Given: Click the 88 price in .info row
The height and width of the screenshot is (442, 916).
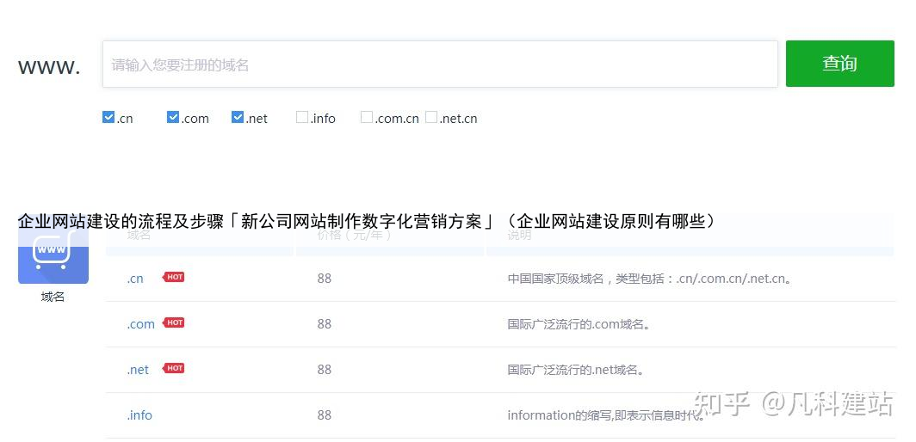Looking at the screenshot, I should (x=324, y=415).
